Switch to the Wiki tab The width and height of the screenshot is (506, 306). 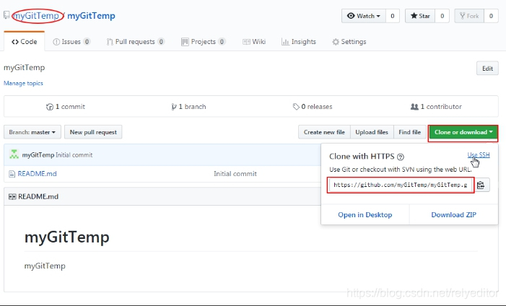point(254,42)
